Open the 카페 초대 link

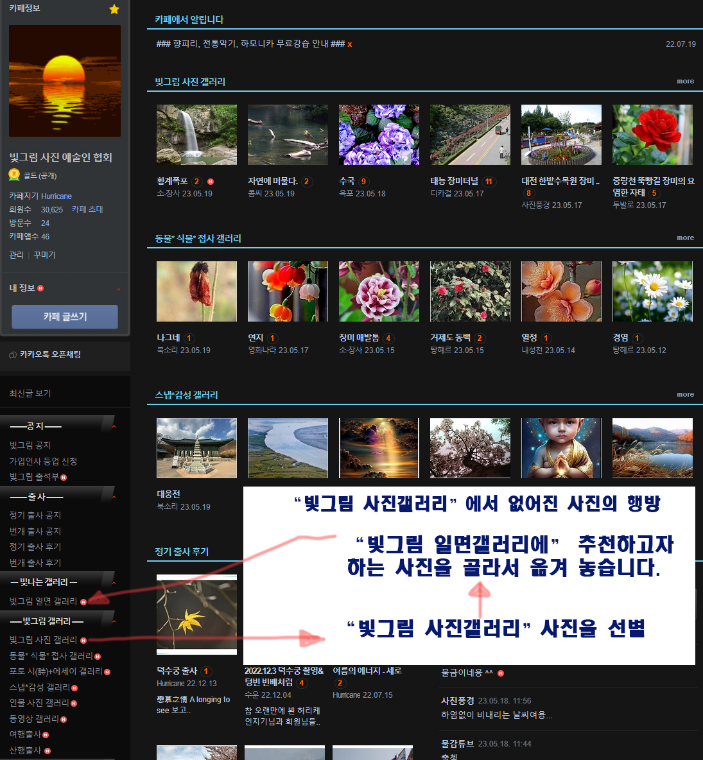[x=87, y=209]
